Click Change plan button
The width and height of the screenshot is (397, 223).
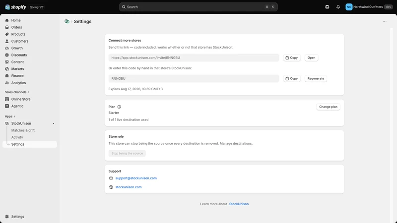click(328, 107)
